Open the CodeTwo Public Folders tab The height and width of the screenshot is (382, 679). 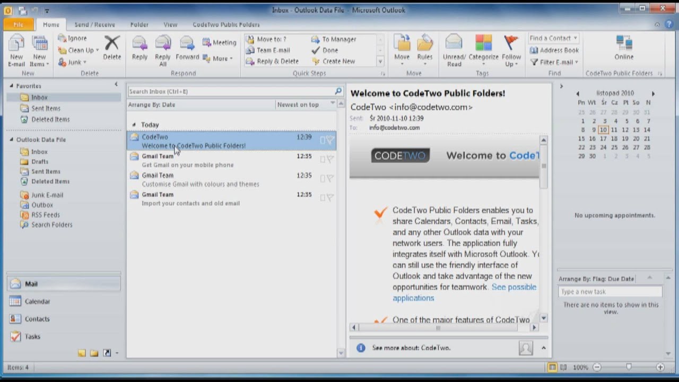pos(226,24)
